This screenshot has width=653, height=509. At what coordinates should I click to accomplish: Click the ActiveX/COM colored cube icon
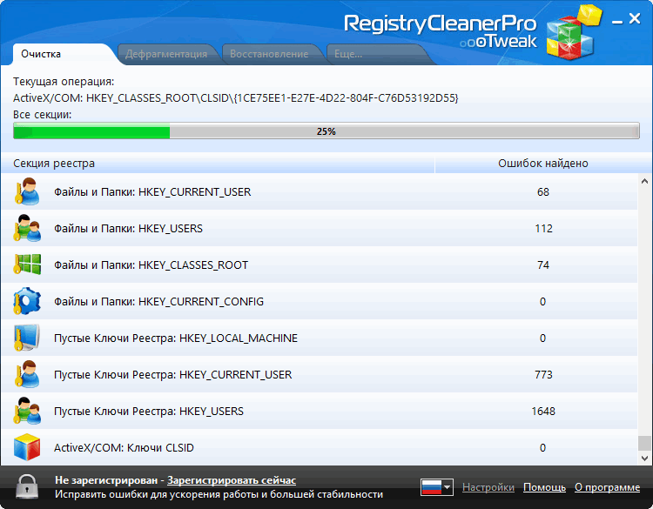click(x=27, y=447)
